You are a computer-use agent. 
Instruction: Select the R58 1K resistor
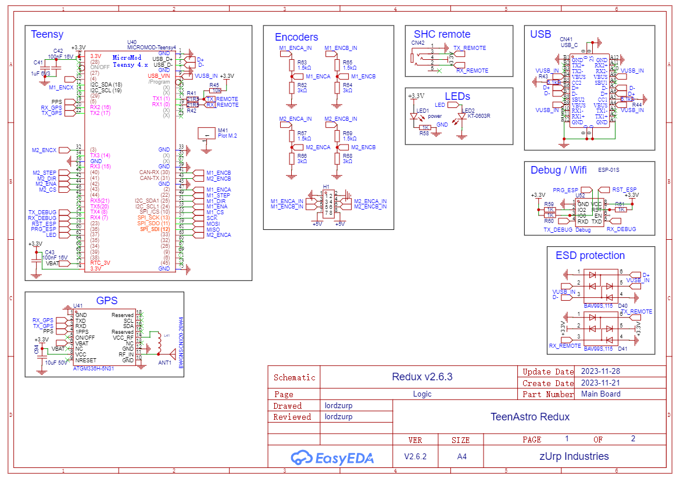[425, 127]
